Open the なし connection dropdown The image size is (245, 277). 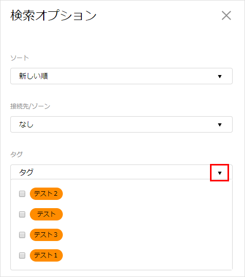pos(121,124)
